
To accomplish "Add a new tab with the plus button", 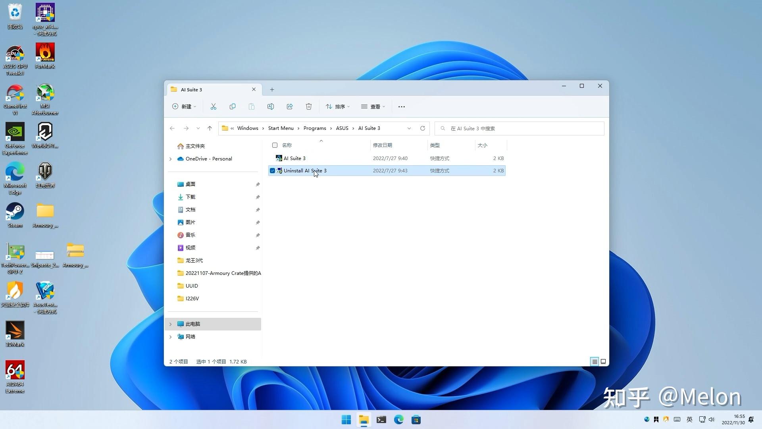I will (x=272, y=90).
